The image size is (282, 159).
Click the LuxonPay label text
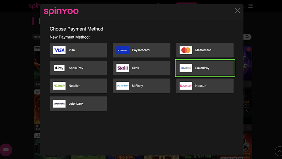point(202,68)
